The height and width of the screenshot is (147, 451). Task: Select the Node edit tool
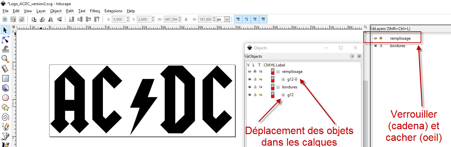(5, 40)
